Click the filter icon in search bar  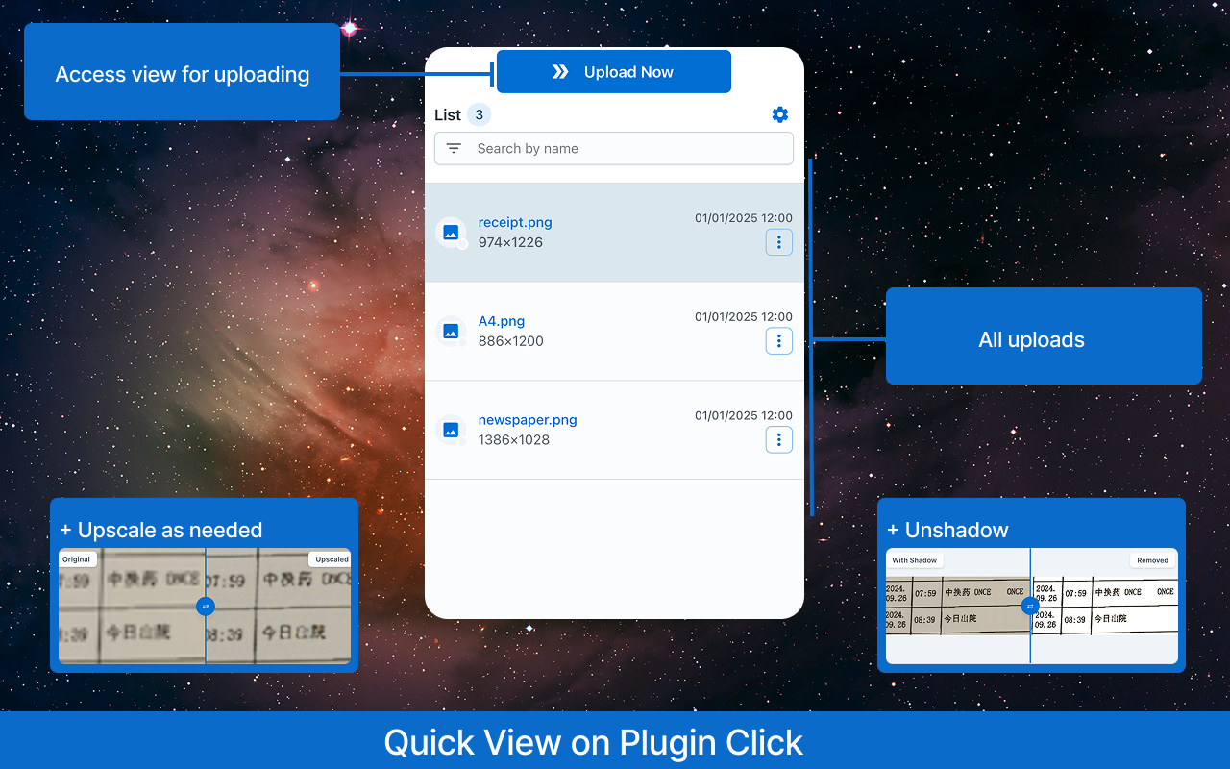(x=454, y=149)
